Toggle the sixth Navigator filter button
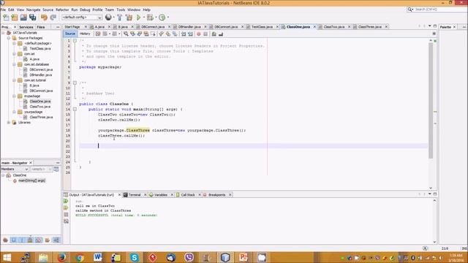 [47, 240]
